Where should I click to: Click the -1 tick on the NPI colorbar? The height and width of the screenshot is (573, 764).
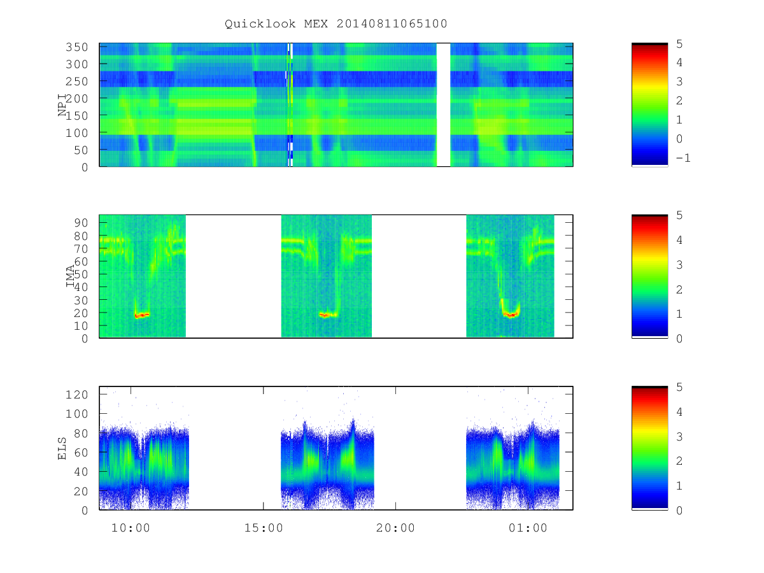pyautogui.click(x=683, y=158)
